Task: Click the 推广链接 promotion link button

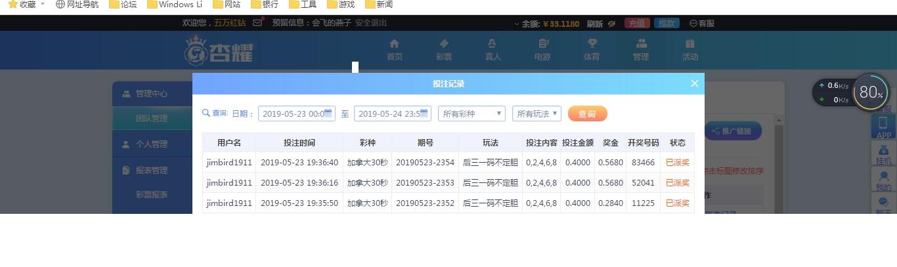Action: 733,131
